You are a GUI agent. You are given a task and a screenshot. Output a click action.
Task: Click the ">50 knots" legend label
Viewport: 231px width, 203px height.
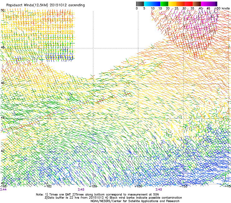[x=222, y=8]
